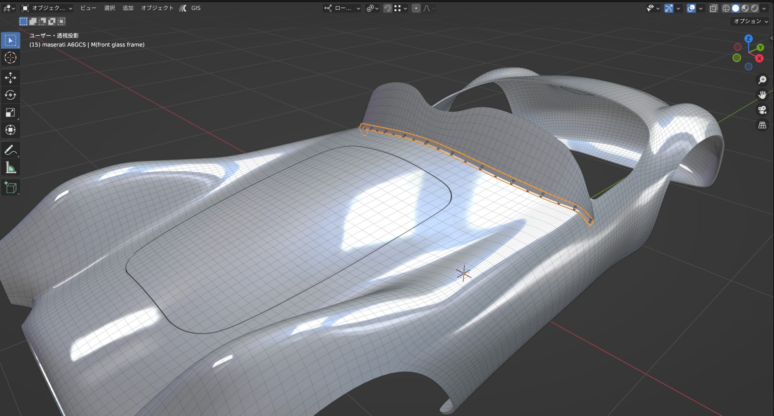The image size is (774, 416).
Task: Set subtract selection mode icon
Action: [42, 21]
